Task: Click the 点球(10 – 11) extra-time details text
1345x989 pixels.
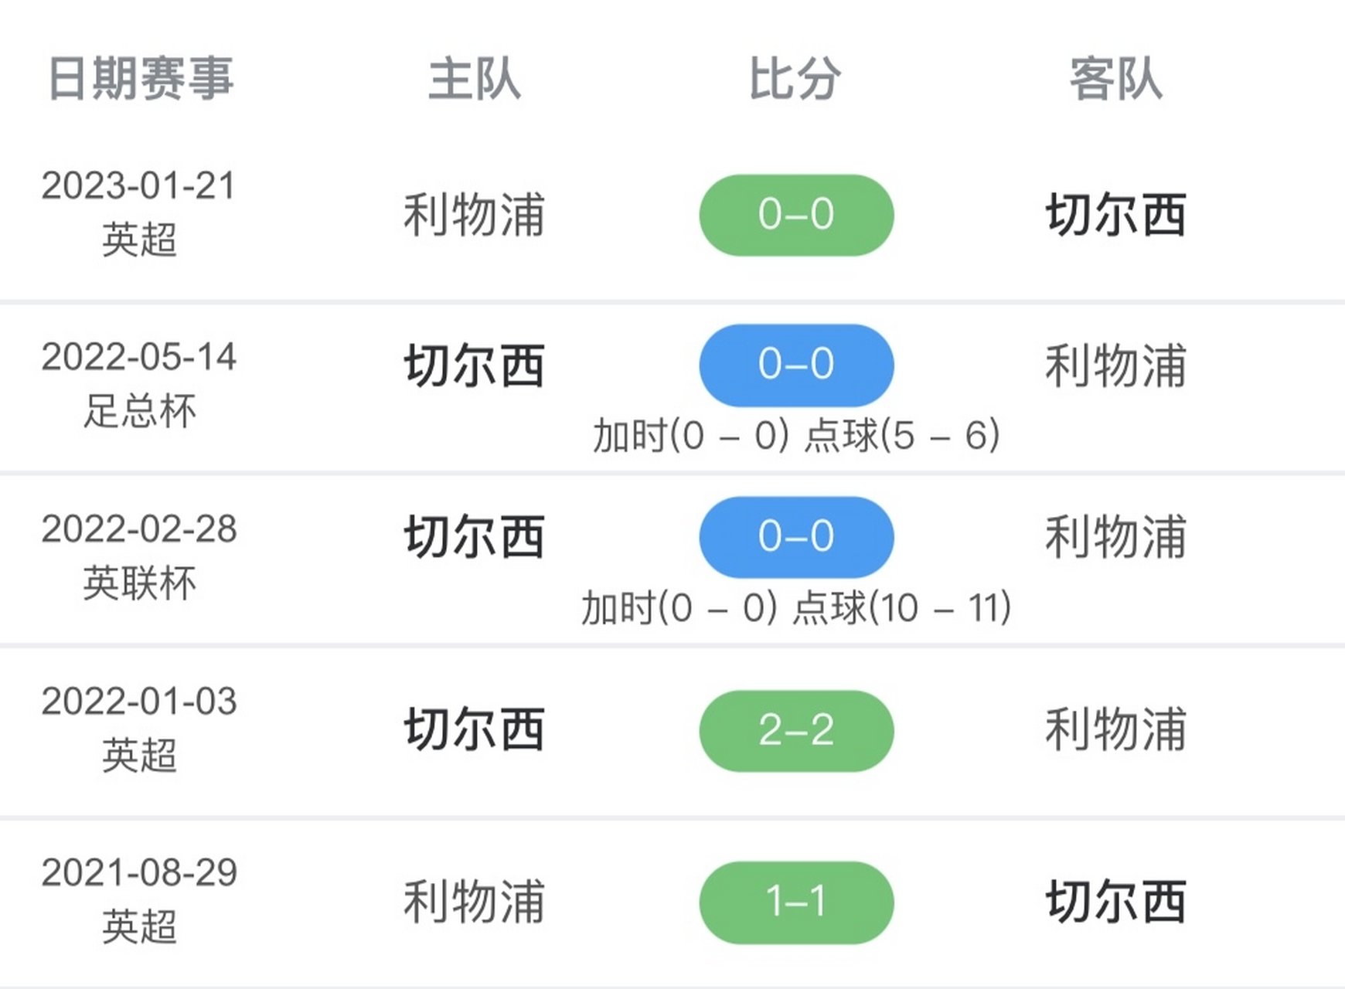Action: pos(901,608)
